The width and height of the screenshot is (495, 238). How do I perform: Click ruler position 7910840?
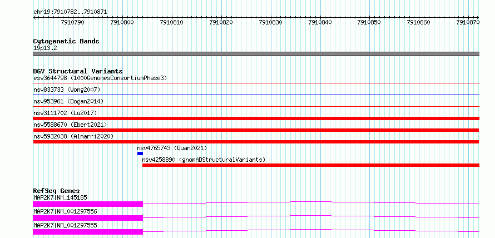tap(320, 22)
